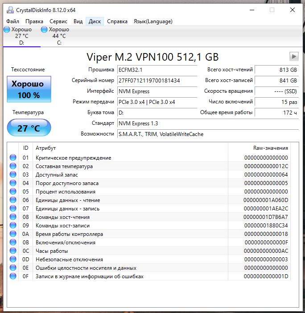The height and width of the screenshot is (313, 305).
Task: Open the Диск menu
Action: [x=95, y=21]
